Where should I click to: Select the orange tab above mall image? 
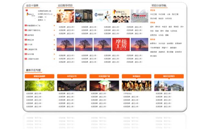[x=169, y=76]
